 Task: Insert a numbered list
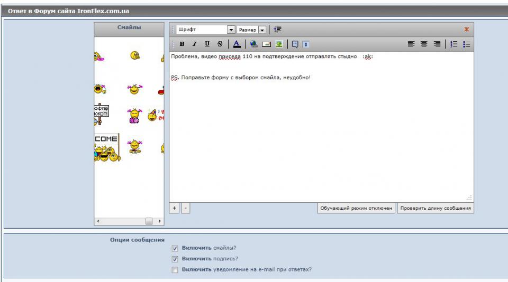453,44
